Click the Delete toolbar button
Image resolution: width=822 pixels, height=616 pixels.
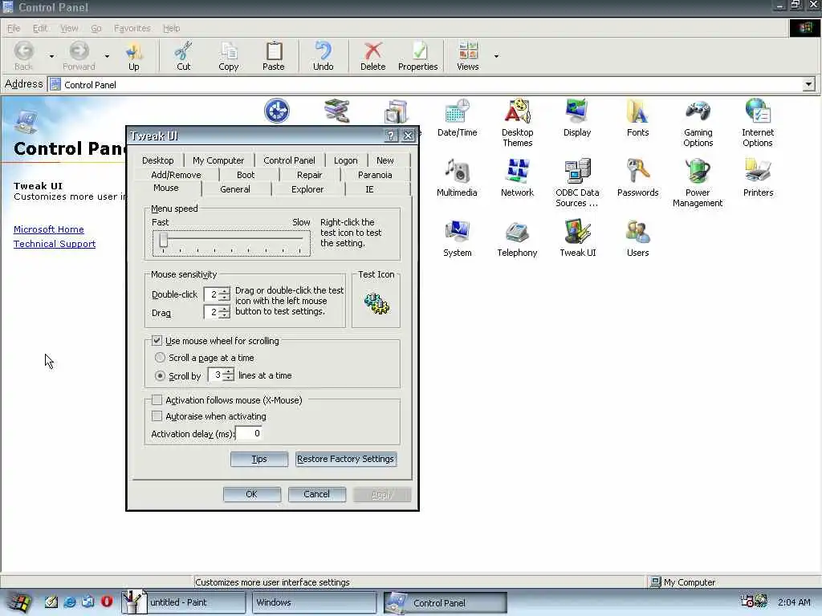[x=372, y=56]
